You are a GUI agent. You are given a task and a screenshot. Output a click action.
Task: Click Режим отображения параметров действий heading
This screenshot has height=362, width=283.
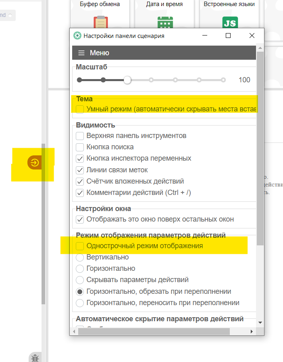tap(151, 235)
